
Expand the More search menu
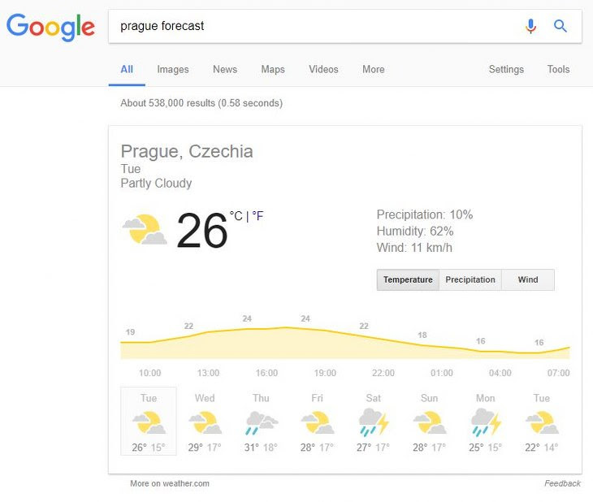pos(374,69)
